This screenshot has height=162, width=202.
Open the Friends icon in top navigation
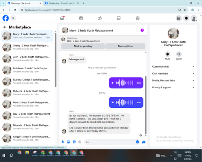[x=100, y=18]
